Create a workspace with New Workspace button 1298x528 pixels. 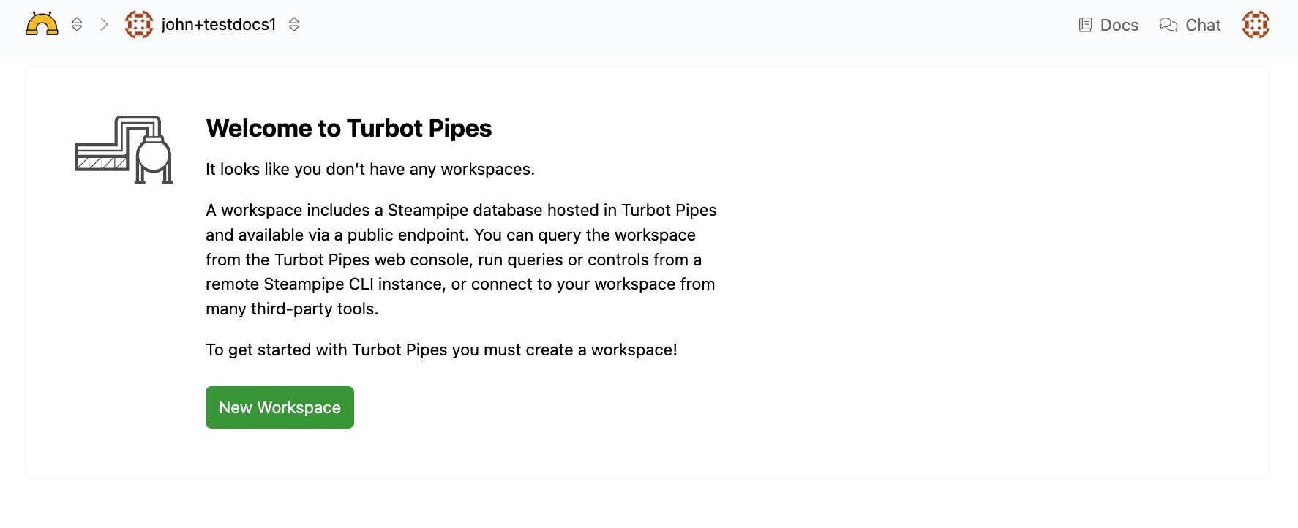280,407
